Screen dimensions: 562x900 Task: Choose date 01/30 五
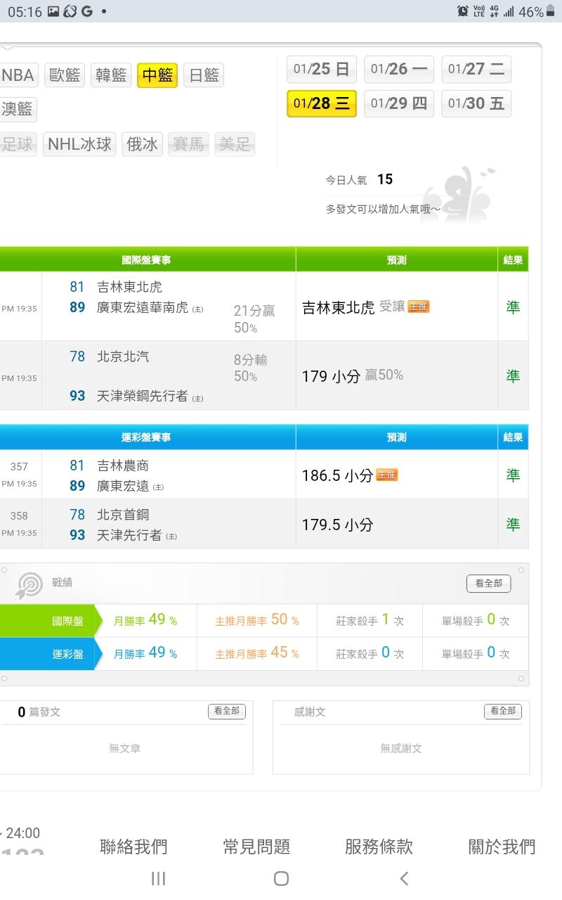[x=476, y=103]
